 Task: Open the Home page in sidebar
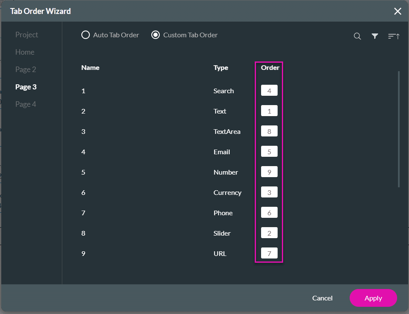pyautogui.click(x=24, y=52)
